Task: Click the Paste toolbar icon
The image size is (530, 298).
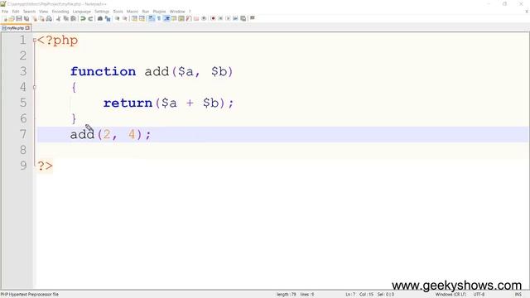Action: point(73,18)
